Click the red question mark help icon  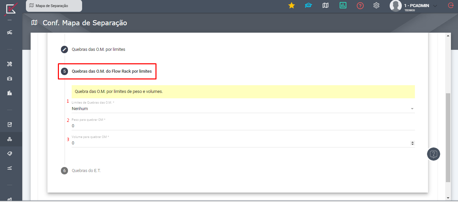click(x=360, y=6)
